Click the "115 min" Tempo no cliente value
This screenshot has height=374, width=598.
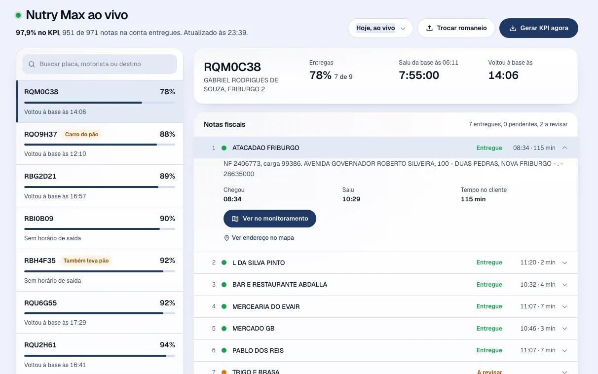[x=473, y=199]
